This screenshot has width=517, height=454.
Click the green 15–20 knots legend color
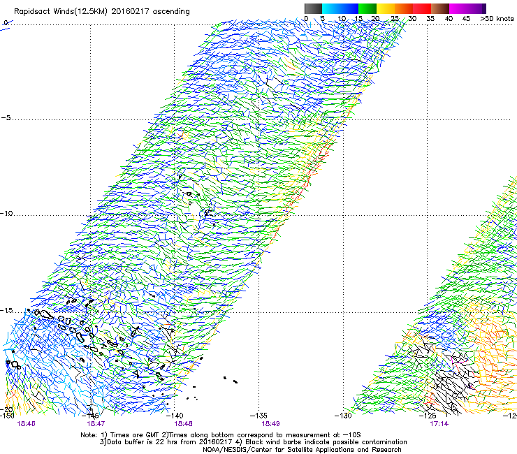[x=367, y=8]
